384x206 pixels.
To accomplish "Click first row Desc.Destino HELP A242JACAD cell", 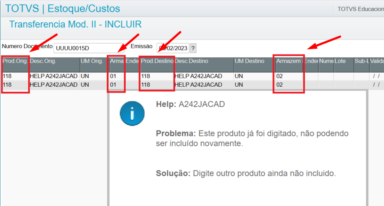I will (204, 76).
